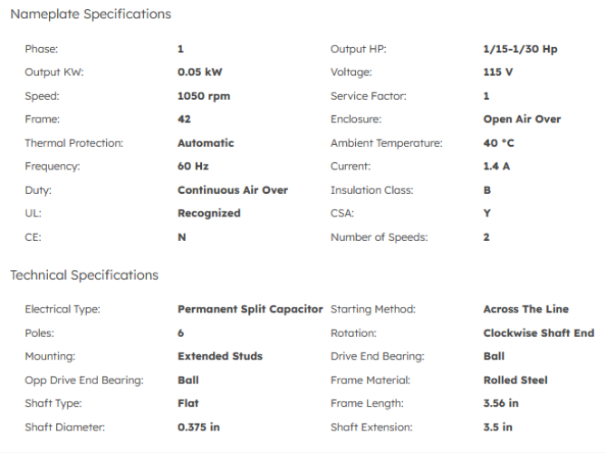606x453 pixels.
Task: Click the 40 °C ambient temperature value
Action: coord(499,143)
